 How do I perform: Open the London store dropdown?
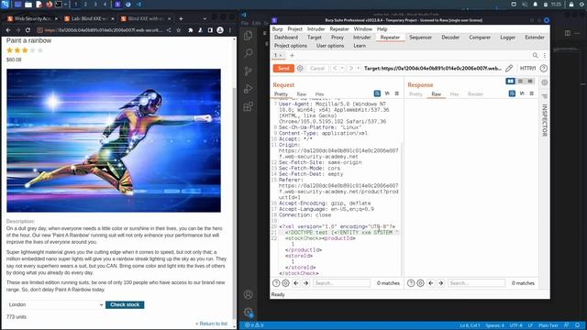click(55, 304)
